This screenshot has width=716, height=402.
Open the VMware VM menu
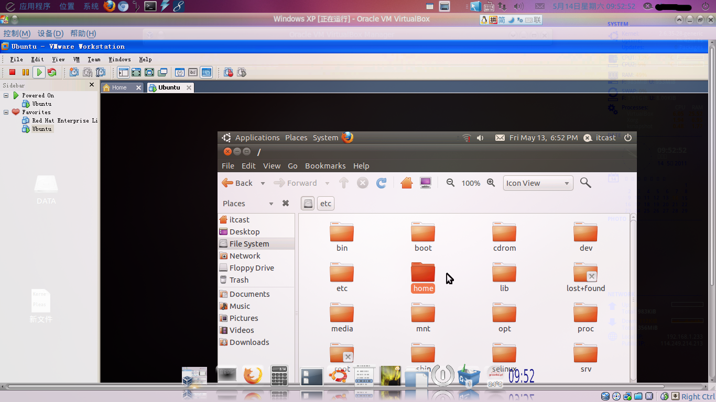[77, 59]
